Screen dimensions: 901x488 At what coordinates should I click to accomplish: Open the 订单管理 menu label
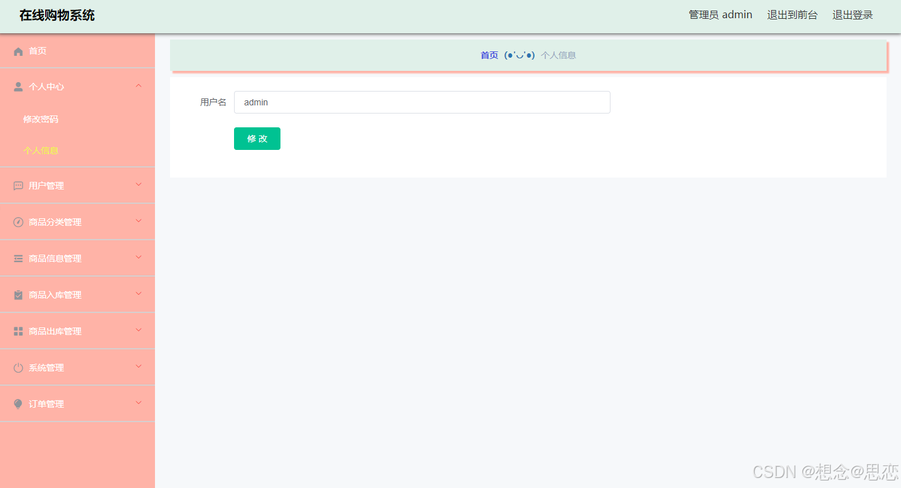pos(46,404)
